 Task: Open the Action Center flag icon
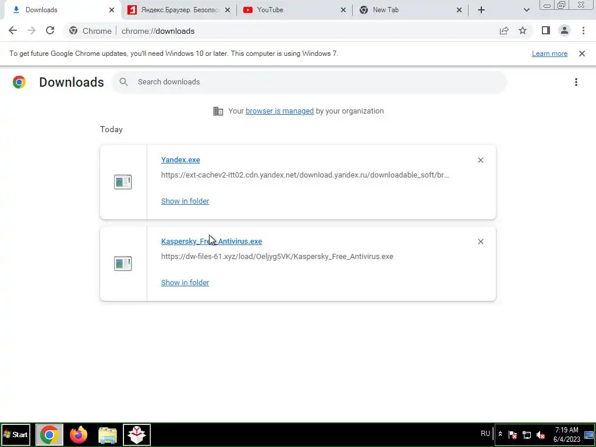513,434
